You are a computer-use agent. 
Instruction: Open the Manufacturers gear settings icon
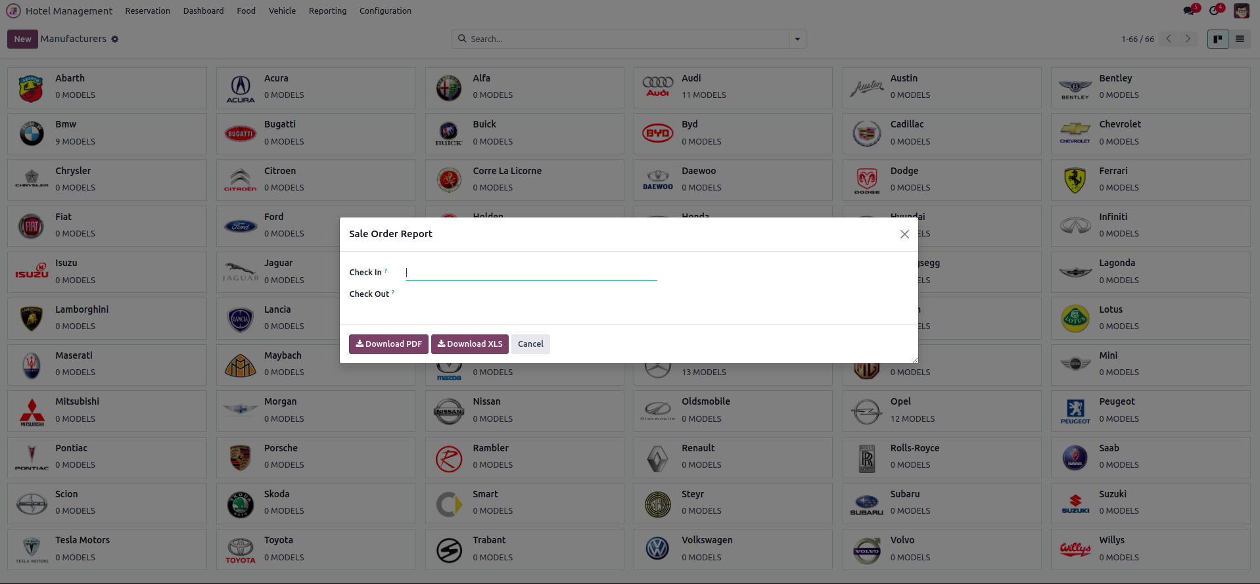click(x=115, y=39)
